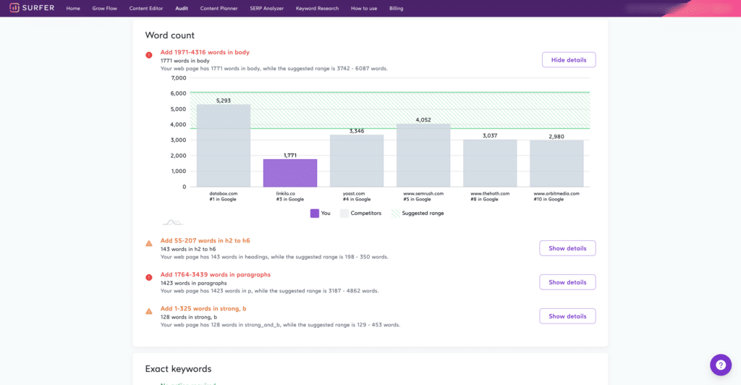Click the suggested range 129 - 453 description
The height and width of the screenshot is (385, 741).
pos(280,325)
